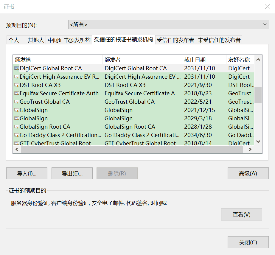Click expiry date 2021/9/30
Viewport: 275px width, 255px height.
pos(198,85)
